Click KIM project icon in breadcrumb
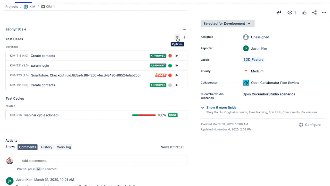Viewport: 330px width, 186px height. point(26,6)
